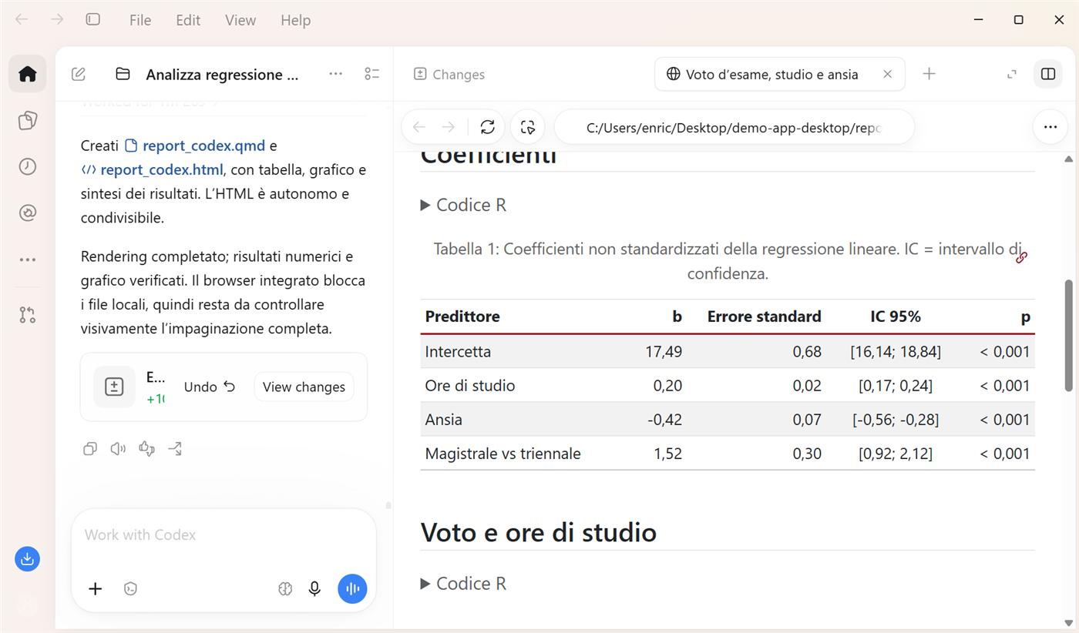Expand the Codice R block under Voto e ore di studio
The width and height of the screenshot is (1079, 633).
pos(463,584)
